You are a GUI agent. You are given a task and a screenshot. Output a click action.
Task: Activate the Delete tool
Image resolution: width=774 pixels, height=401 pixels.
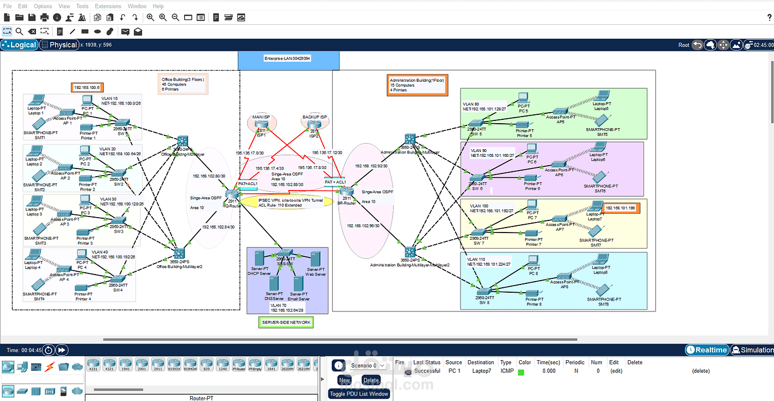tap(32, 31)
